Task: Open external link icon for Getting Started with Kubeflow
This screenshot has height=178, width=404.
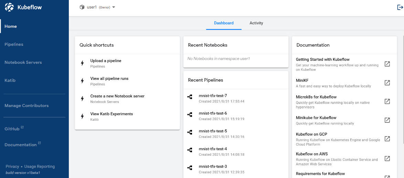Action: point(387,64)
